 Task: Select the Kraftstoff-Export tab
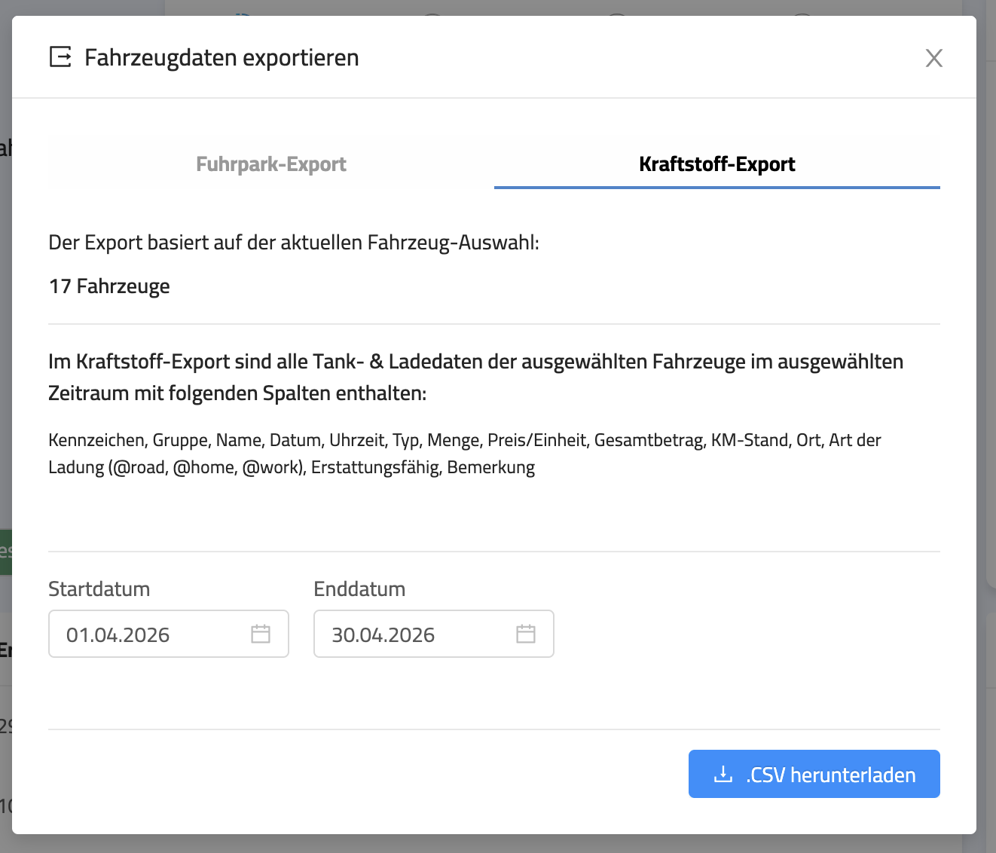click(x=716, y=164)
